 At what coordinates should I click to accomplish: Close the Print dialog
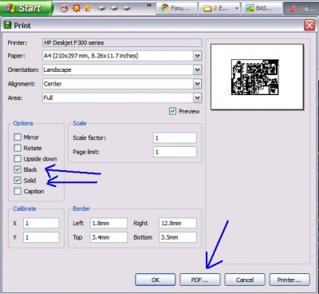pos(309,26)
